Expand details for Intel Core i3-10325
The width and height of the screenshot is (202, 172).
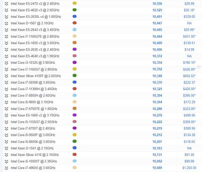coord(6,63)
